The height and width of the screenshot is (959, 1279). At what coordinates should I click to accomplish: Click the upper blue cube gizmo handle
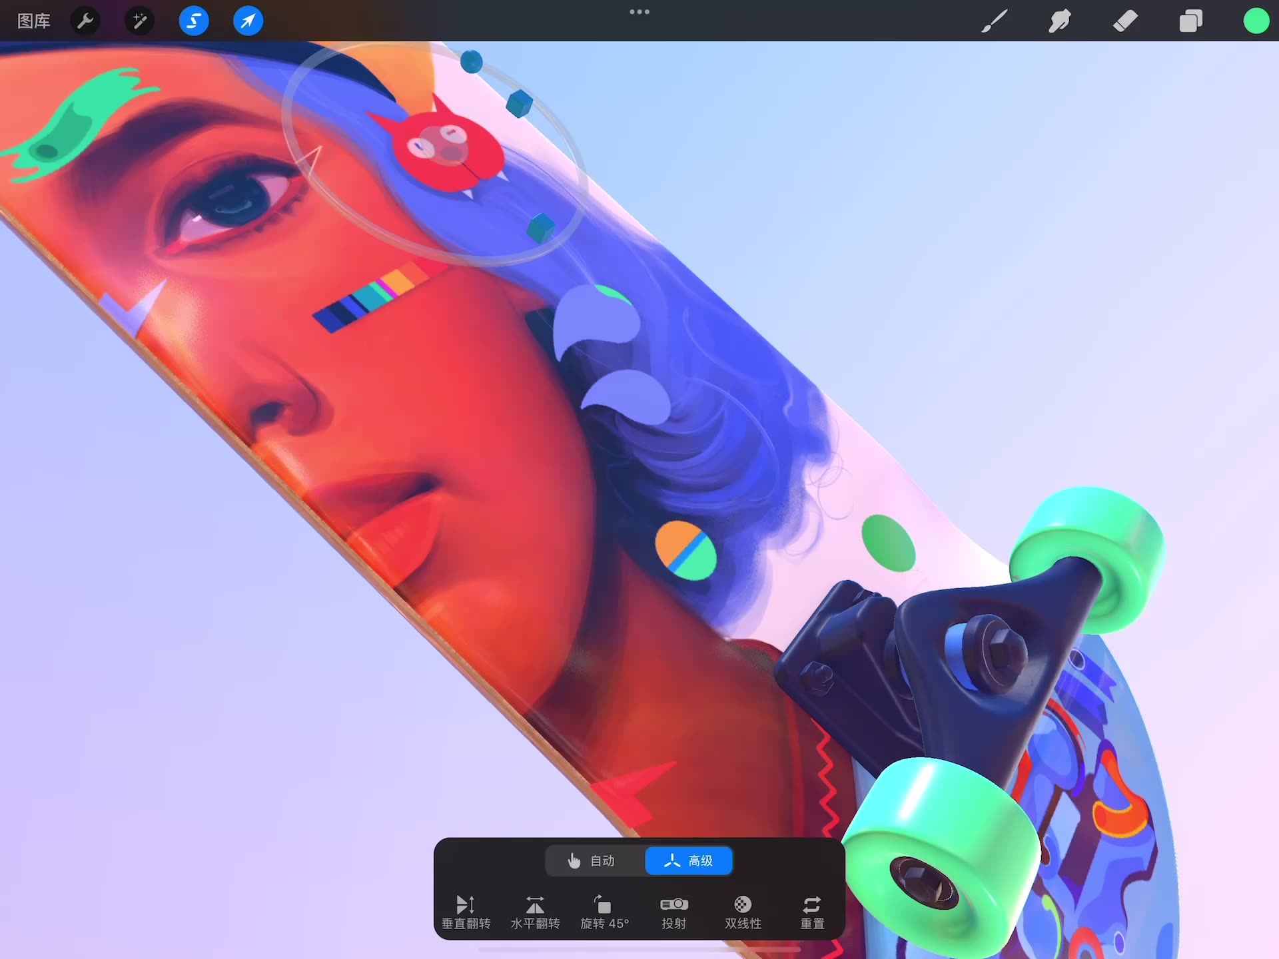[x=520, y=104]
